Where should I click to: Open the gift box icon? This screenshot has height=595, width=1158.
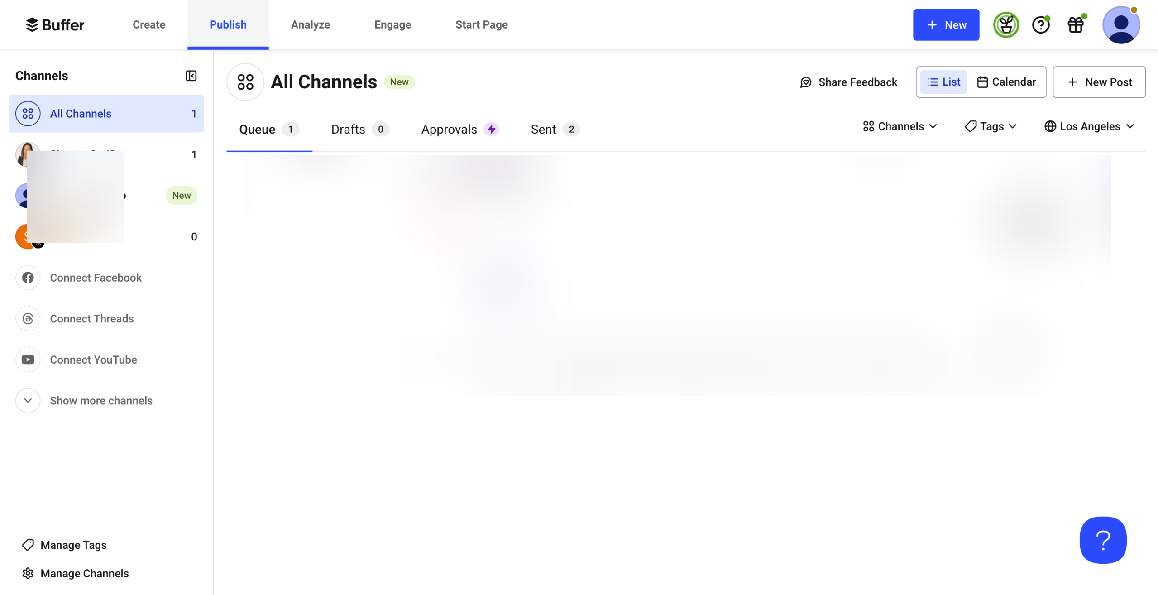coord(1076,25)
